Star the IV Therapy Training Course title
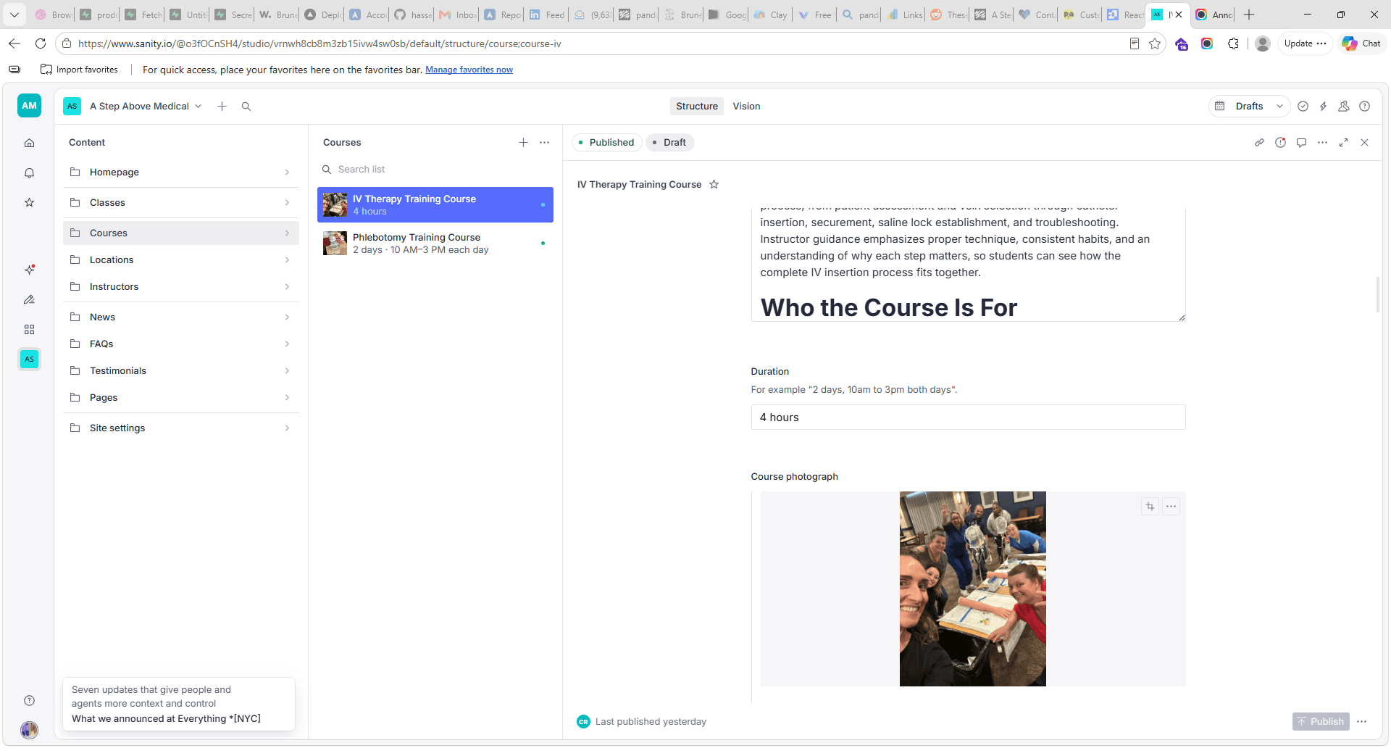 tap(714, 184)
